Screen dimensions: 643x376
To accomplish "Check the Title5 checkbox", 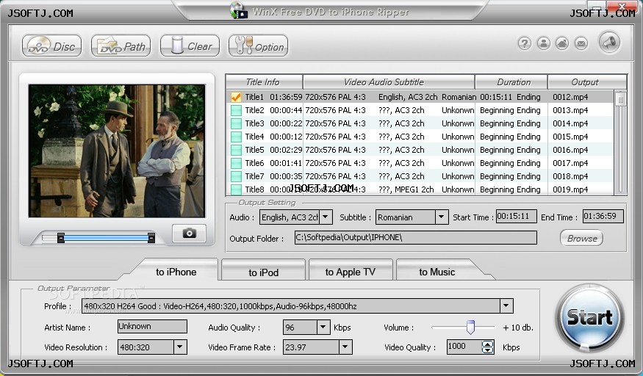I will tap(236, 150).
